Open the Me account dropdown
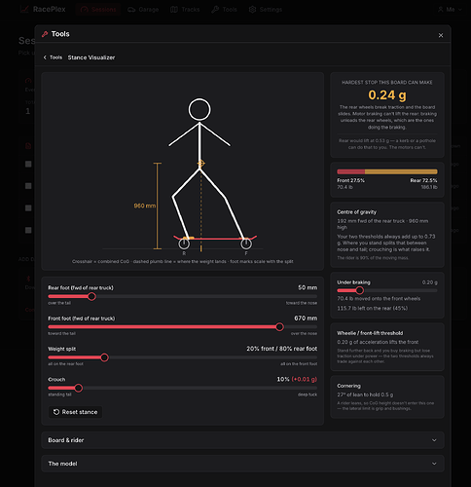Viewport: 471px width, 487px height. click(x=450, y=10)
